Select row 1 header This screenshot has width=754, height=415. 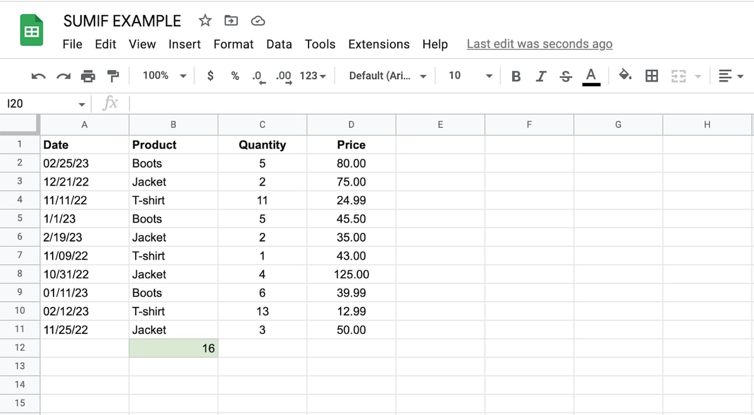(x=19, y=145)
